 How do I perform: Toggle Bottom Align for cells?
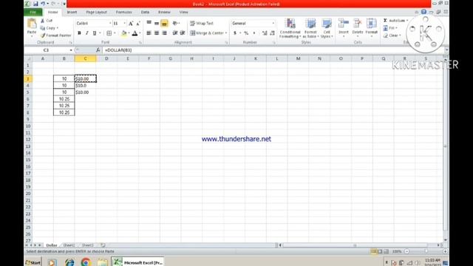pos(164,23)
